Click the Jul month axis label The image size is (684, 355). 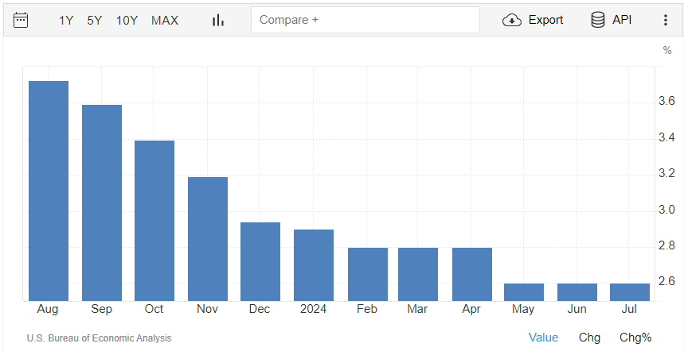[629, 309]
